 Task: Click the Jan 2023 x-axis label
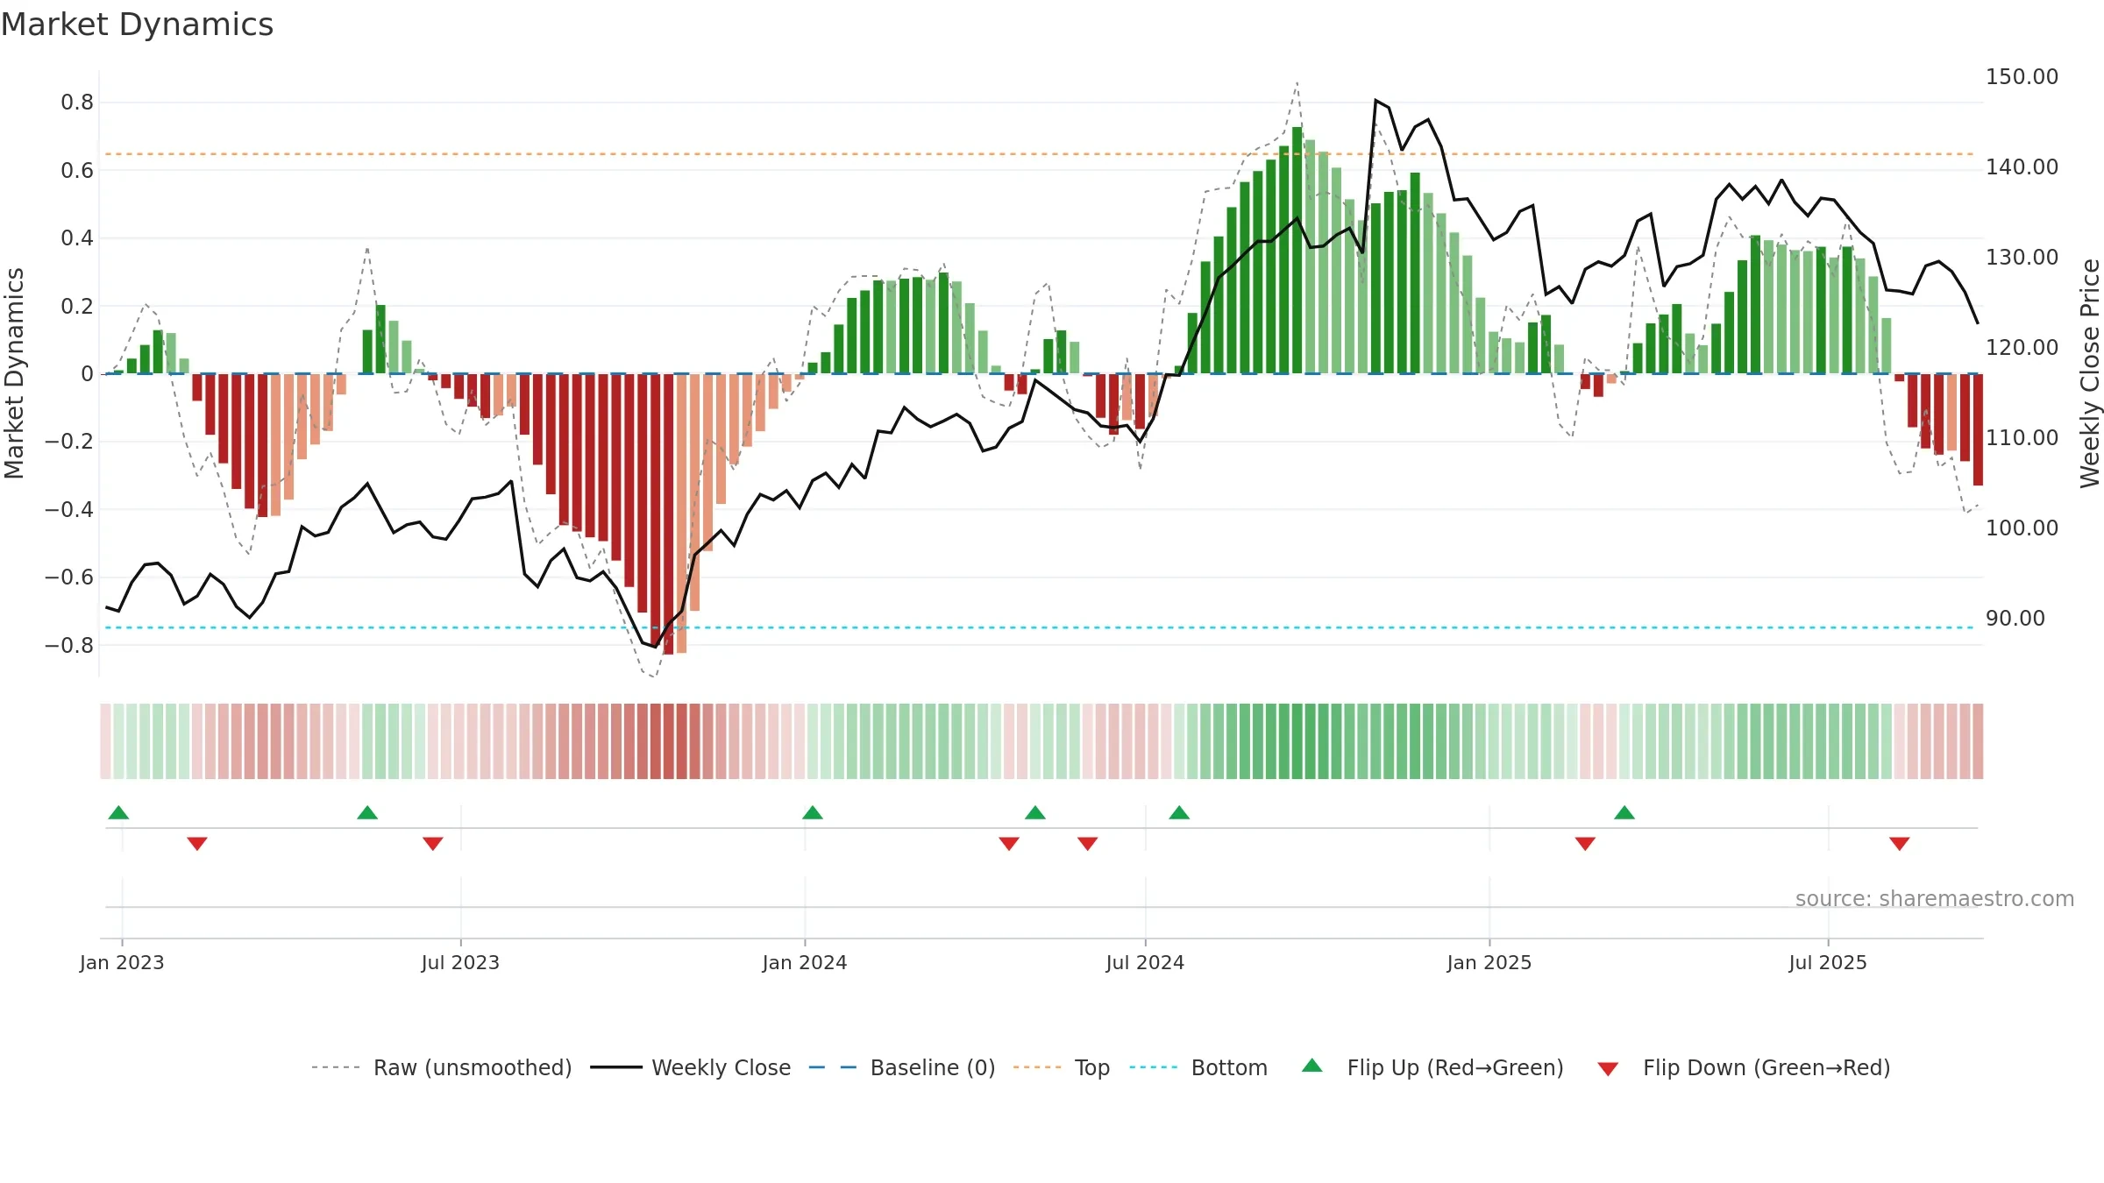[x=122, y=962]
